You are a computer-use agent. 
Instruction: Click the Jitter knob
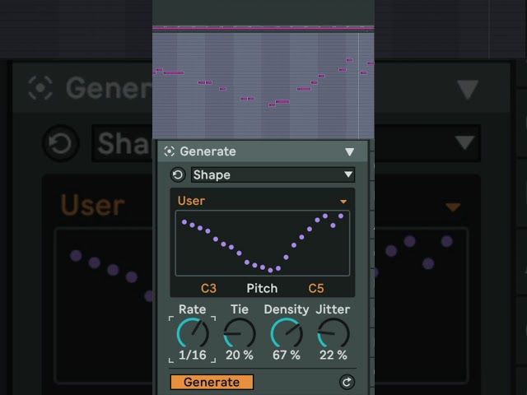pyautogui.click(x=333, y=333)
